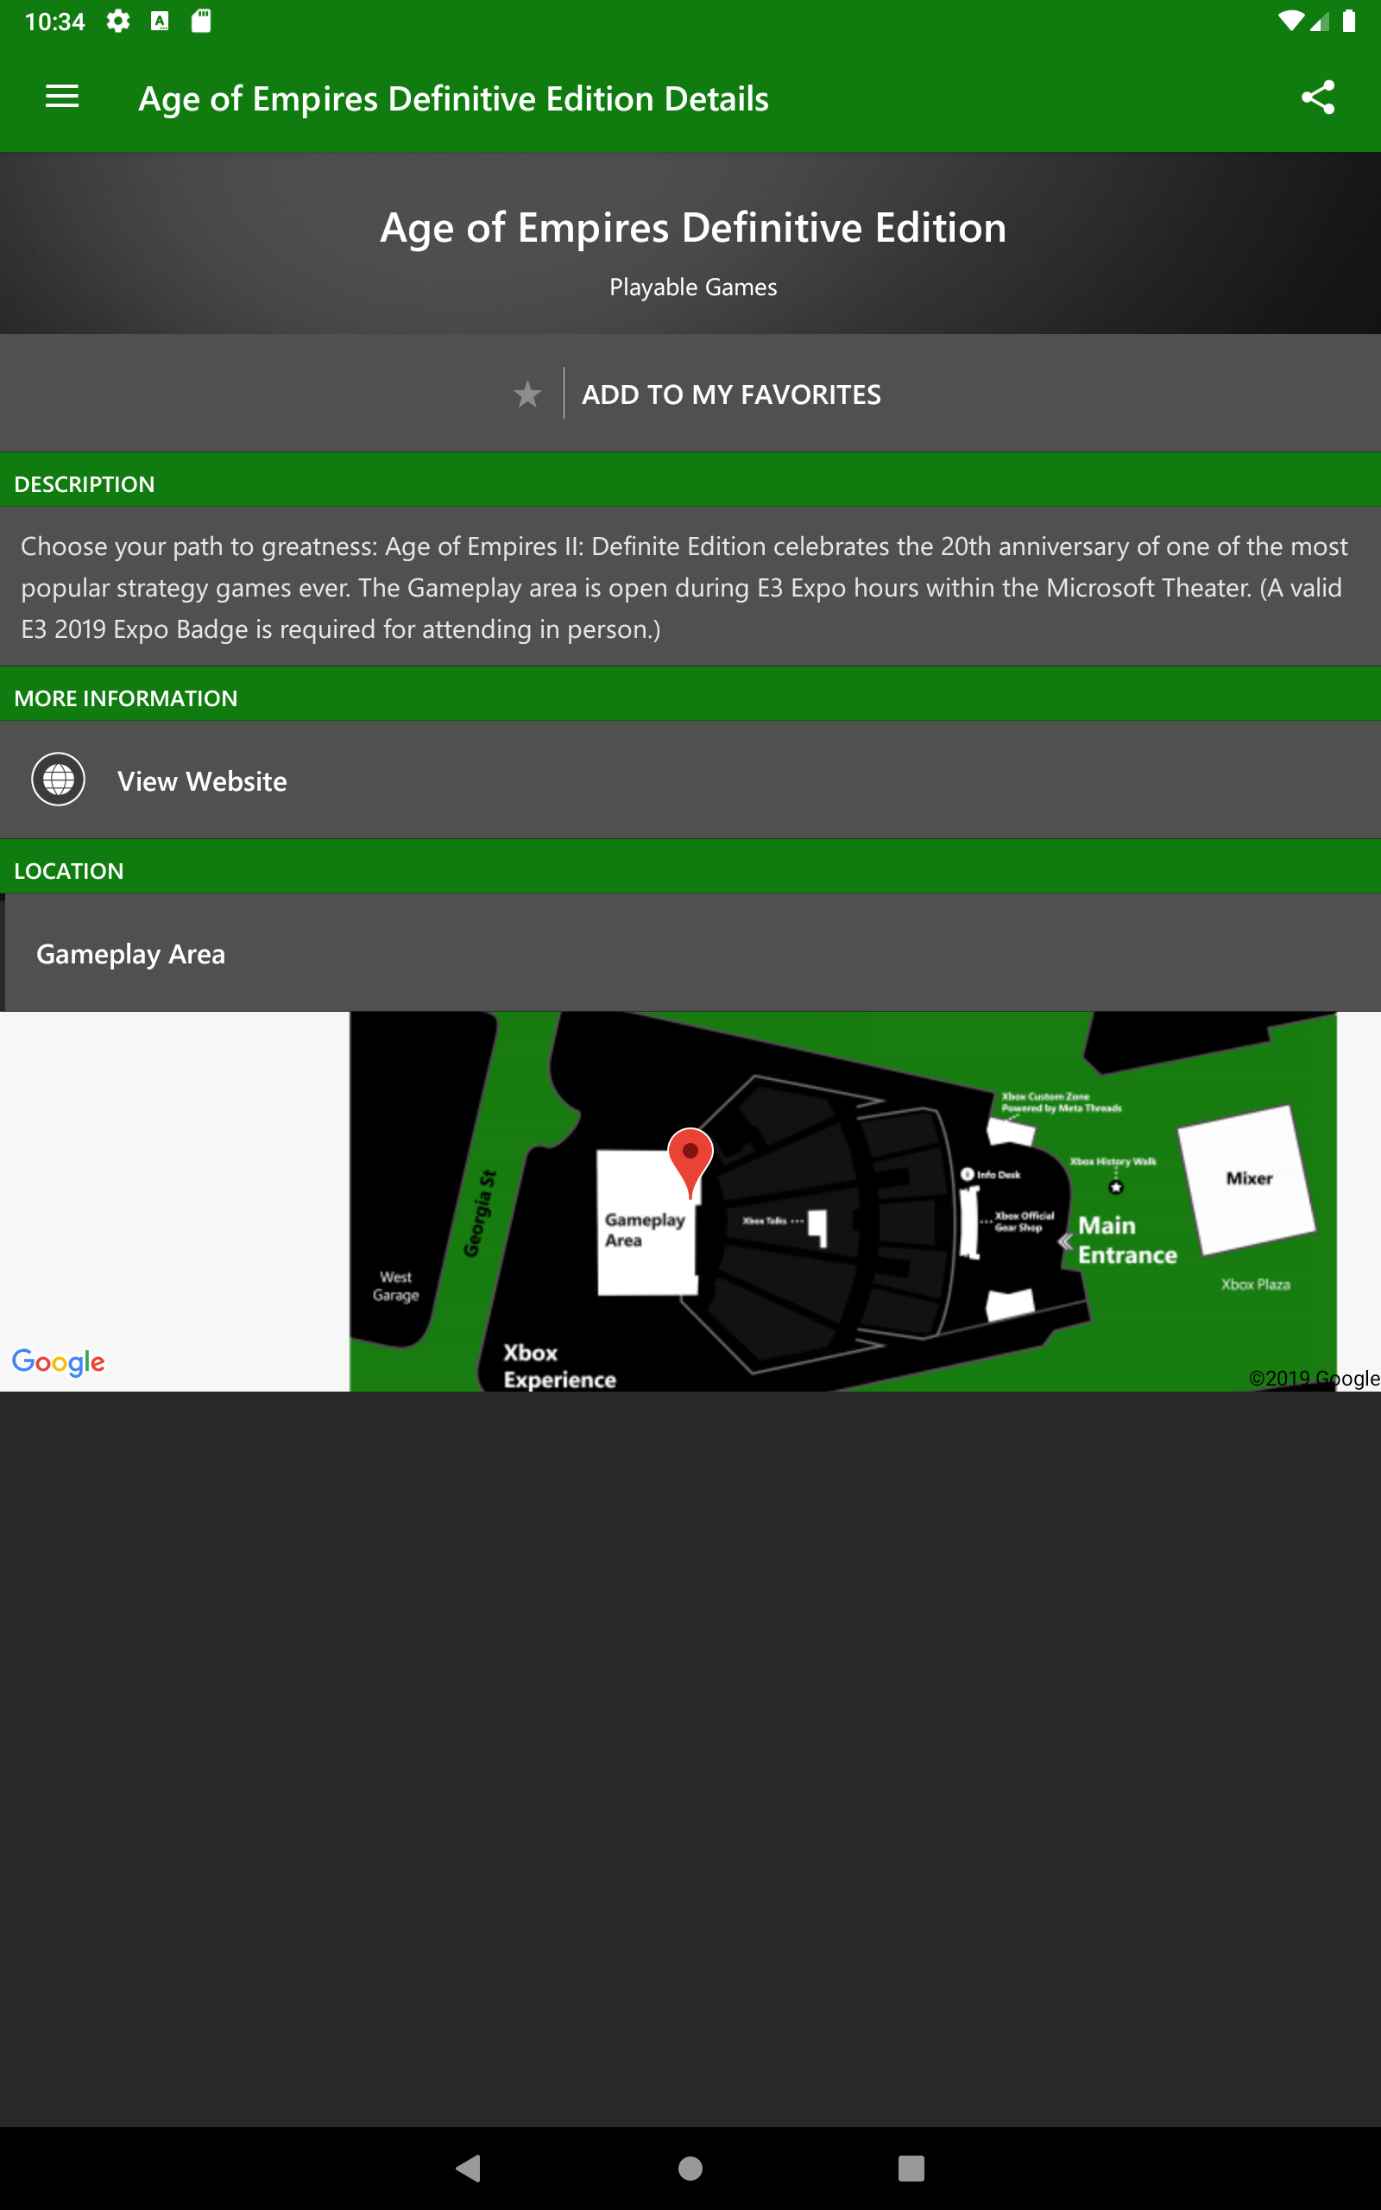Tap the Georgia St street label
1381x2210 pixels.
click(x=481, y=1213)
